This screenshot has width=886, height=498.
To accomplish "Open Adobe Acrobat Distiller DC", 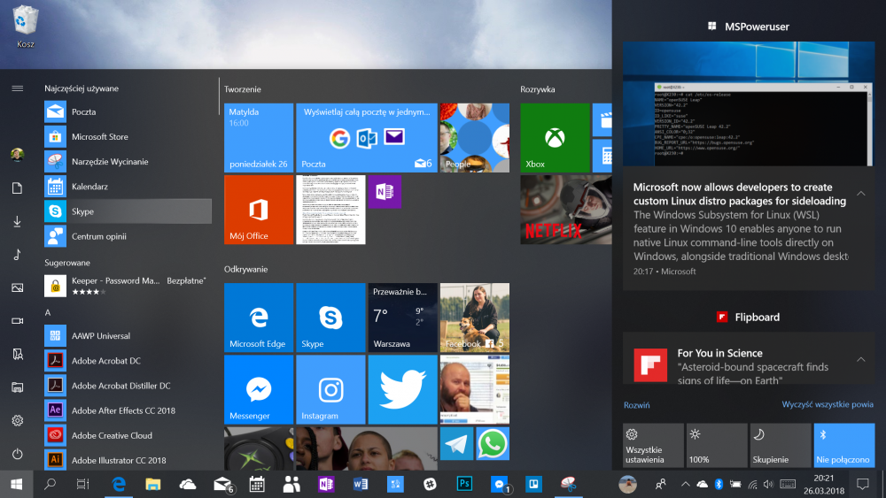I will 128,385.
